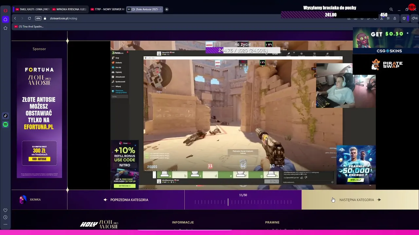Switch to 77RP - NOWY SERWER tab
The width and height of the screenshot is (419, 235).
[107, 9]
